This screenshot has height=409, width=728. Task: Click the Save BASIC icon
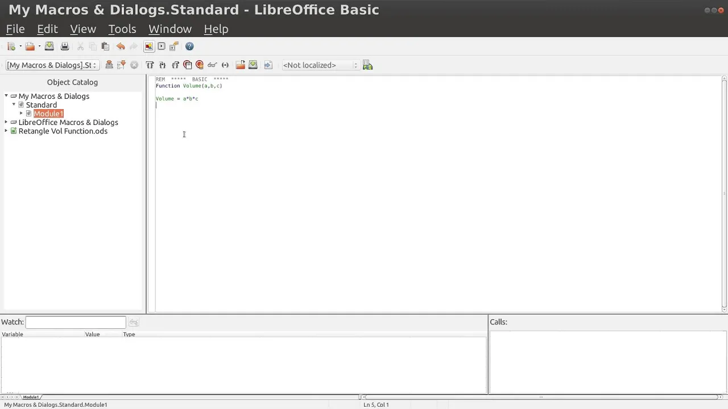click(x=253, y=65)
